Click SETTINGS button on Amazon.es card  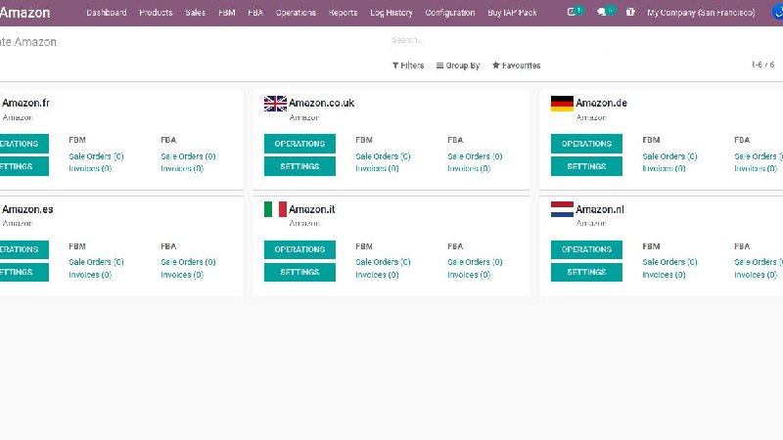tap(23, 273)
